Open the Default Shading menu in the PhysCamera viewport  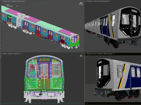coord(108,54)
